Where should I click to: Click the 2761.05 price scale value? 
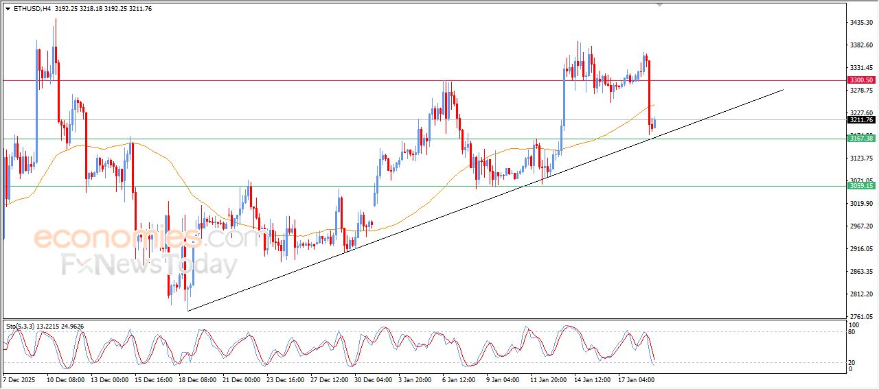point(861,316)
